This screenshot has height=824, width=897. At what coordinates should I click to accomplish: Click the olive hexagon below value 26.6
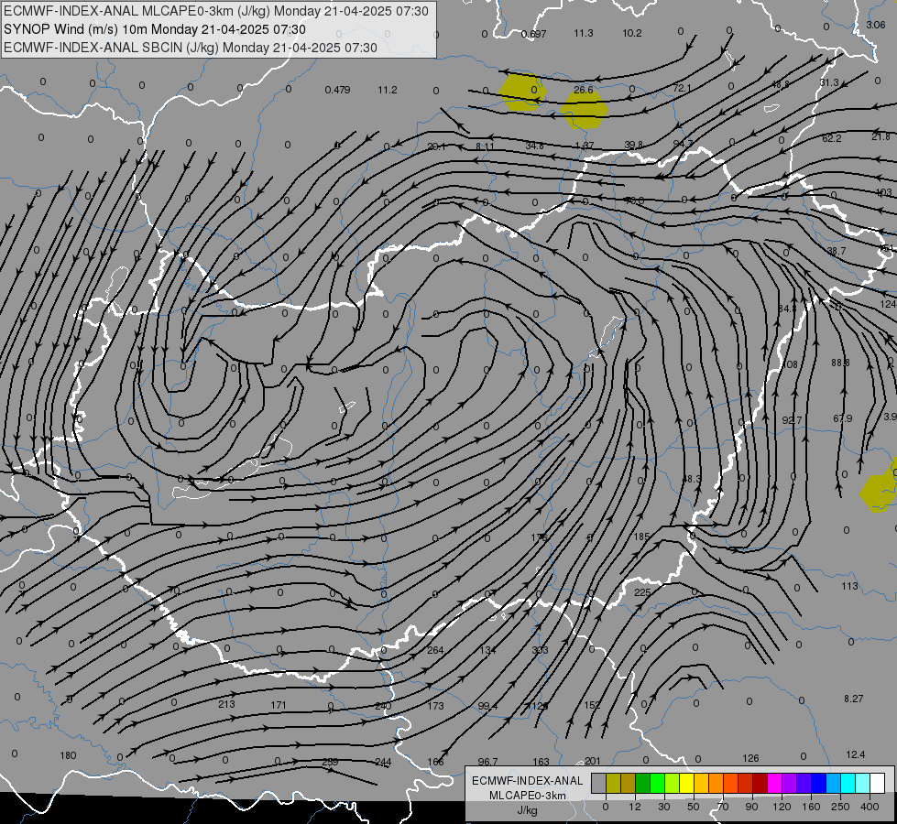(583, 110)
